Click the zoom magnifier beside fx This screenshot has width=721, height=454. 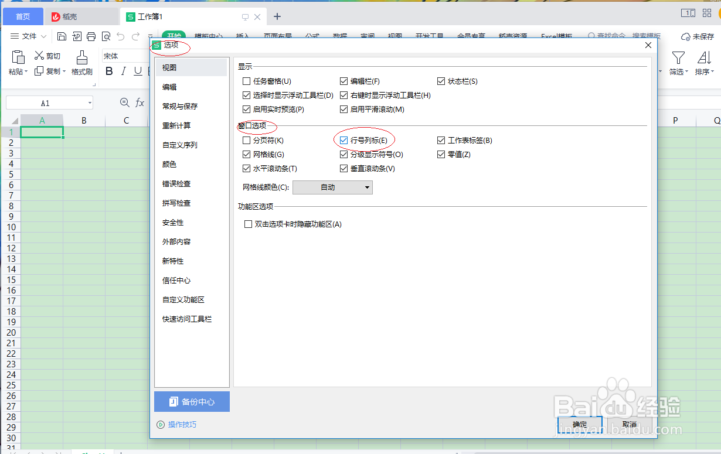pos(124,103)
